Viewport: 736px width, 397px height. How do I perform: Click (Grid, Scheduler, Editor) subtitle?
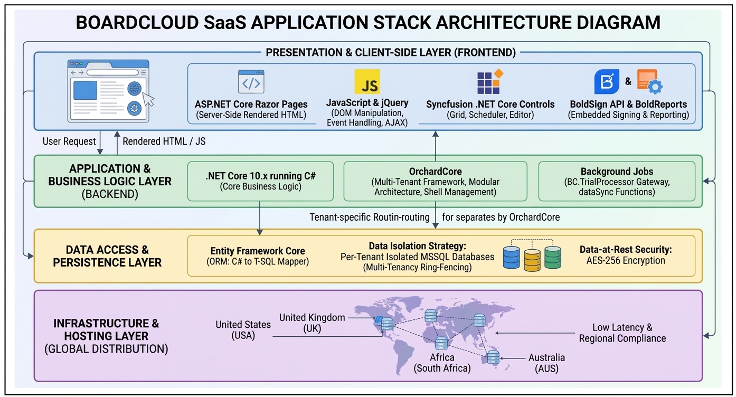point(490,115)
